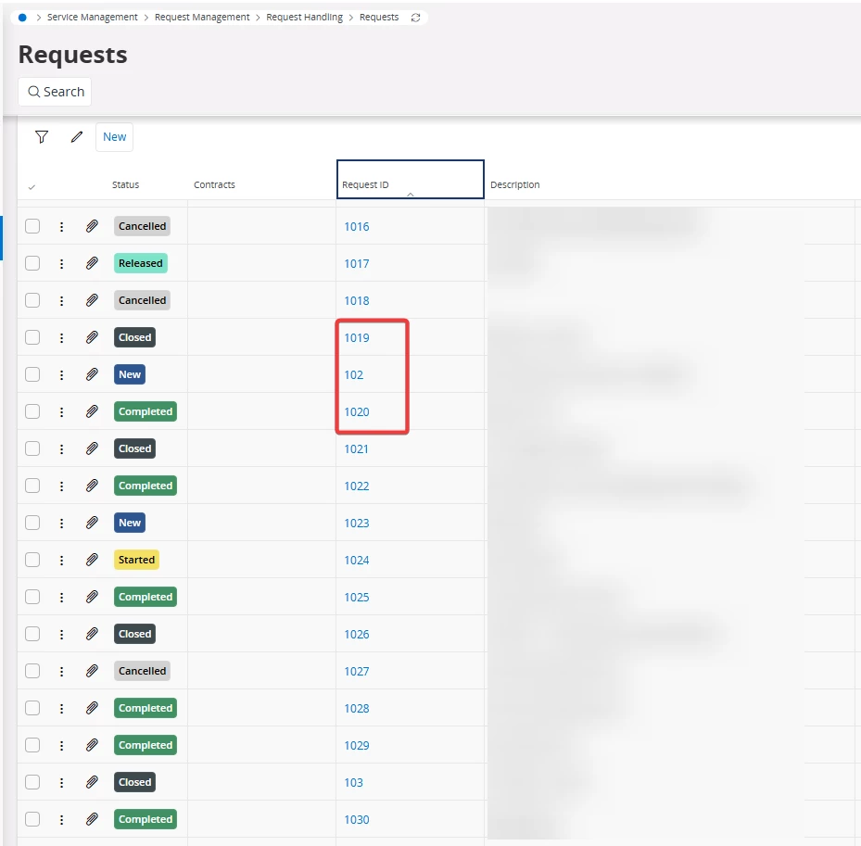Viewport: 861px width, 846px height.
Task: Open row actions menu for request 1022
Action: coord(61,486)
